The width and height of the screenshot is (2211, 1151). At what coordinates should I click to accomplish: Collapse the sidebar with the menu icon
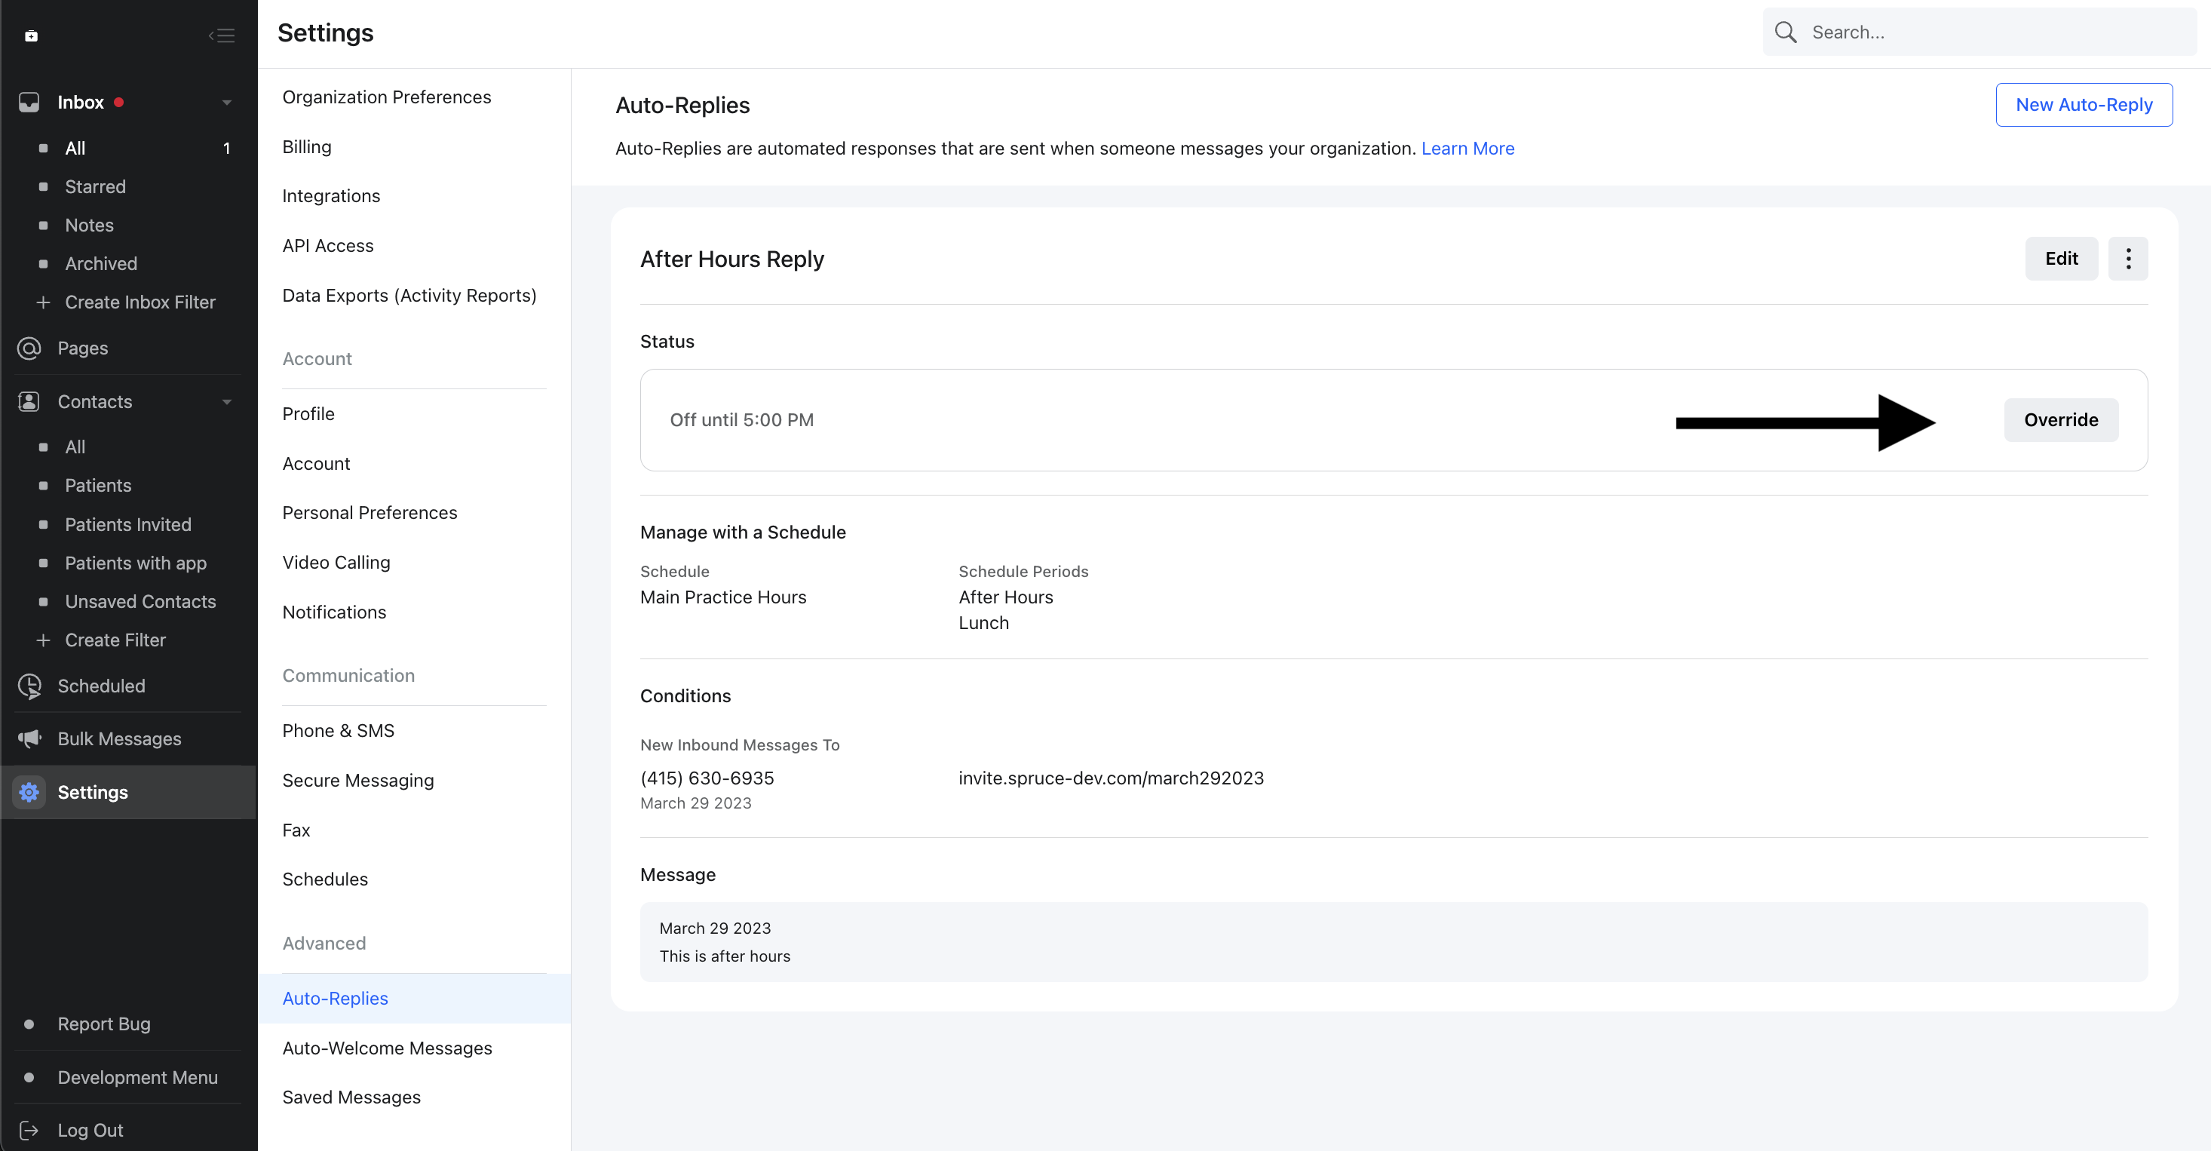[222, 35]
